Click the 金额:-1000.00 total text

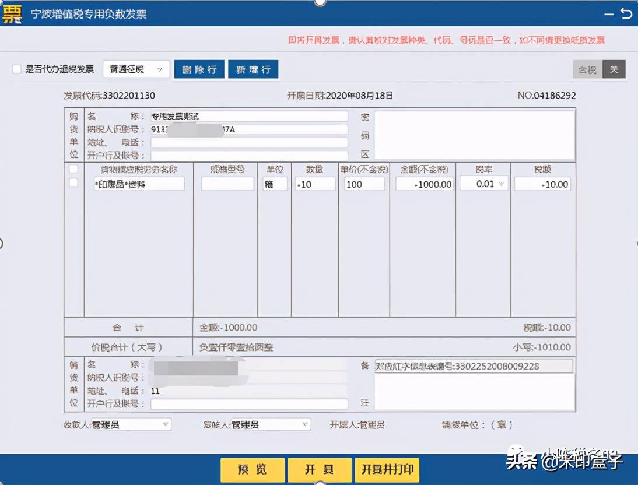pos(228,327)
